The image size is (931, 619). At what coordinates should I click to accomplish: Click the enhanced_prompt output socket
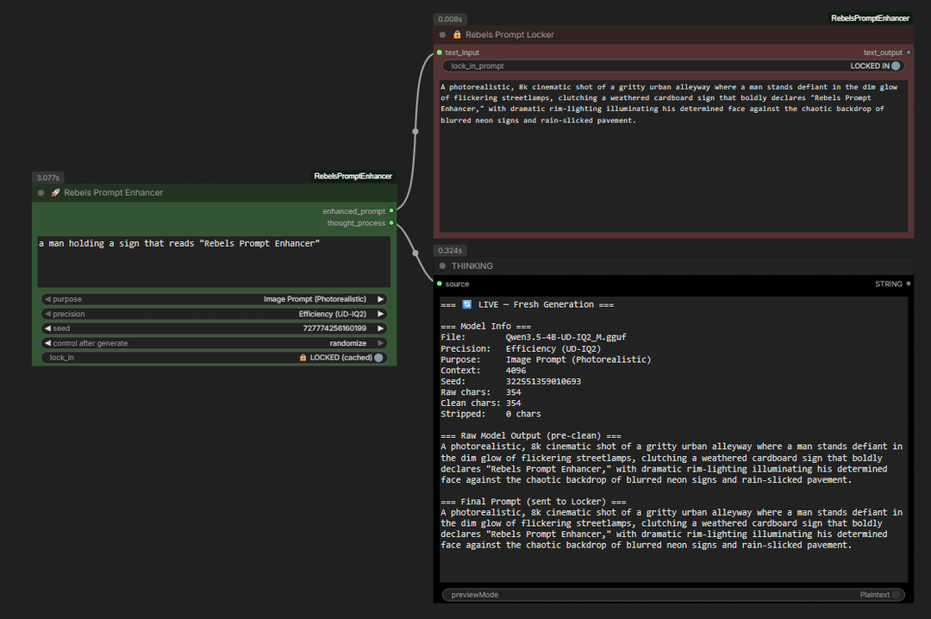click(x=391, y=211)
